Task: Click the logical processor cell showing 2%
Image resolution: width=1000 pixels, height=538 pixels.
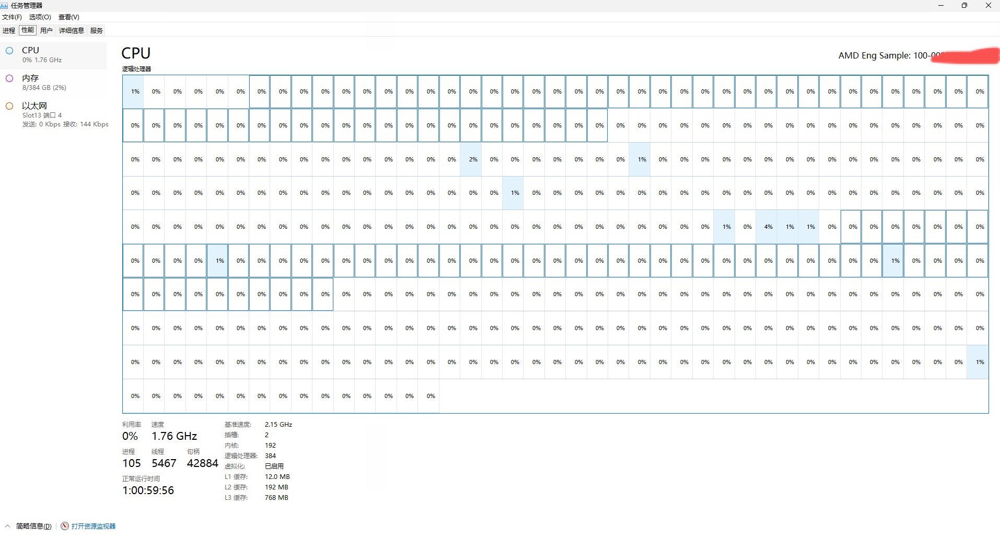Action: pos(473,159)
